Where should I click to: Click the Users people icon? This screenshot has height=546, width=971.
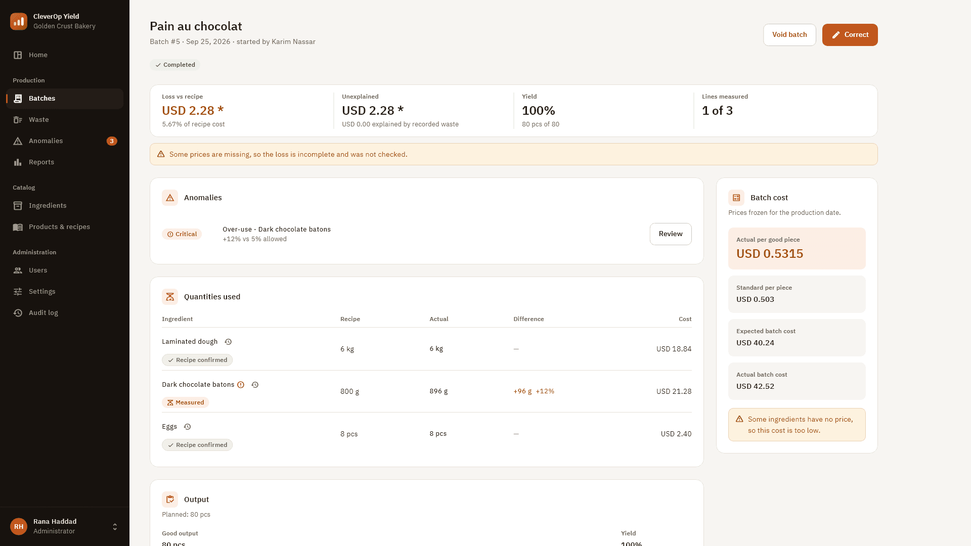coord(18,270)
